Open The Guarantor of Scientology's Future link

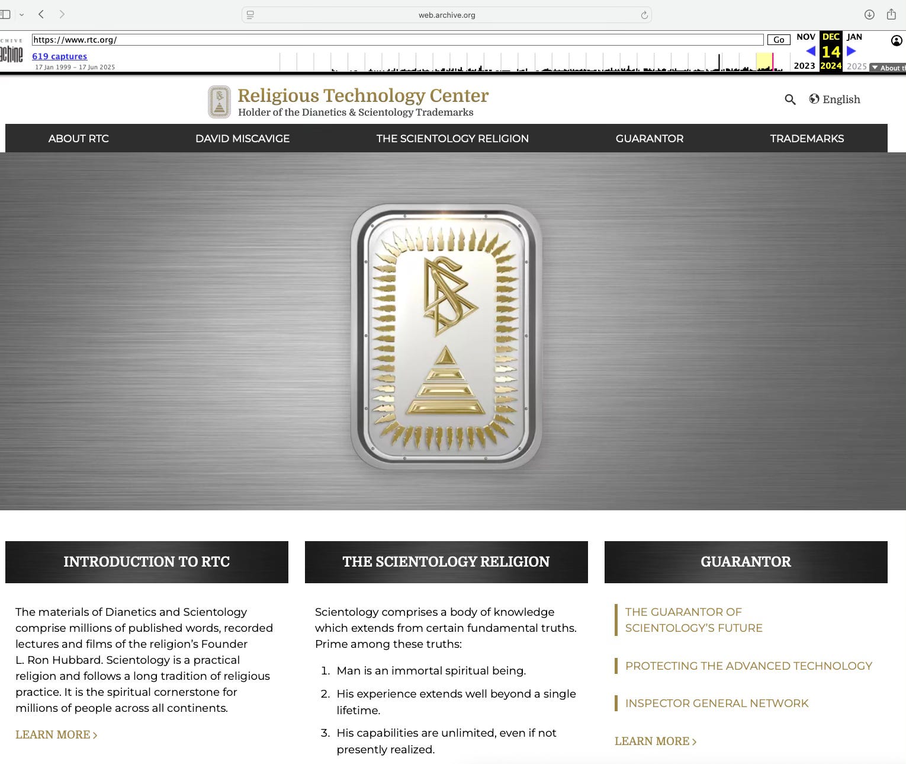point(694,620)
